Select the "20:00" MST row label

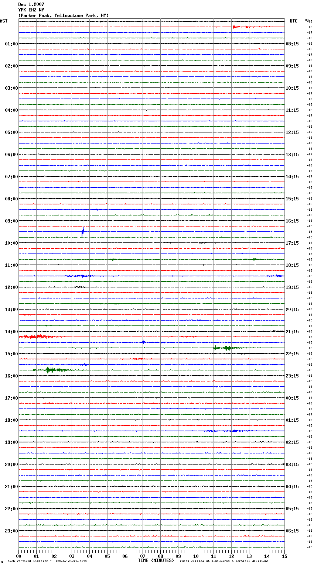point(11,465)
